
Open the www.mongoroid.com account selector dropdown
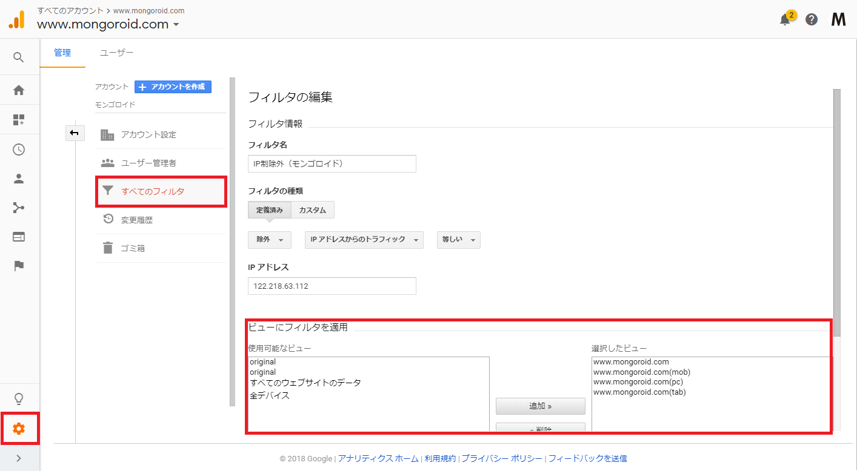pyautogui.click(x=108, y=25)
